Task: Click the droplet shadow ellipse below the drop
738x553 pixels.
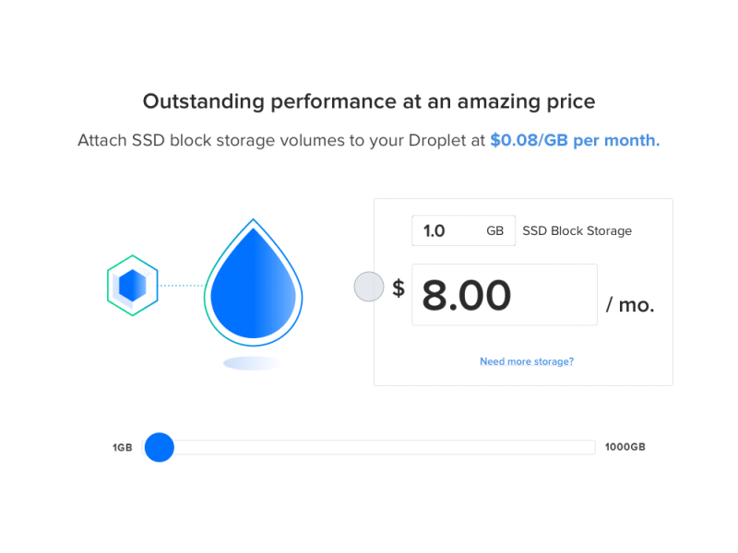Action: coord(252,363)
